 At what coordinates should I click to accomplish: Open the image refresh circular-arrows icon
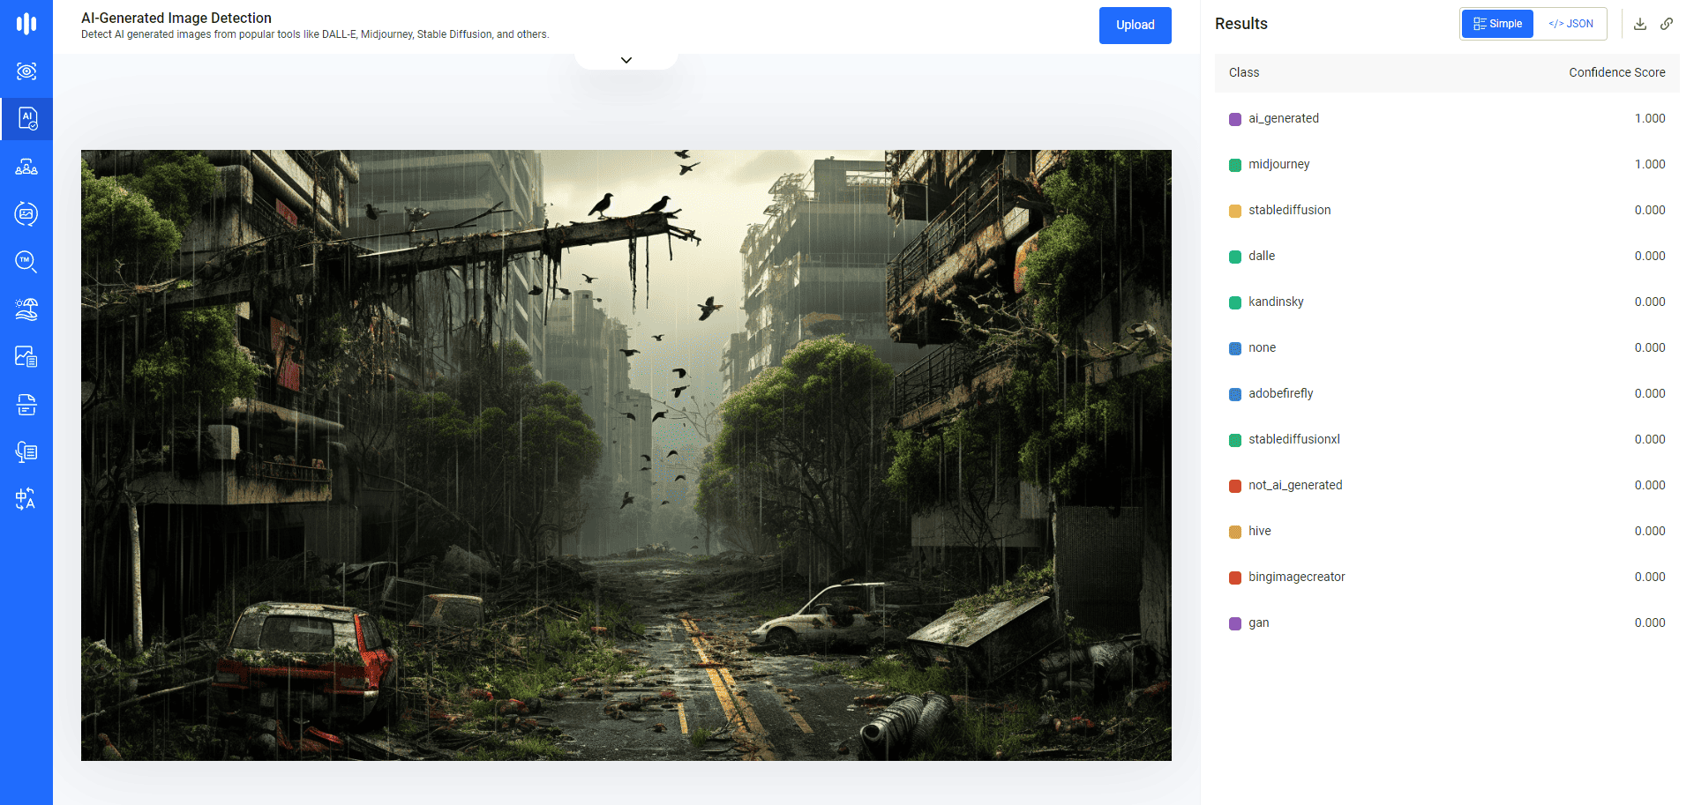tap(26, 213)
